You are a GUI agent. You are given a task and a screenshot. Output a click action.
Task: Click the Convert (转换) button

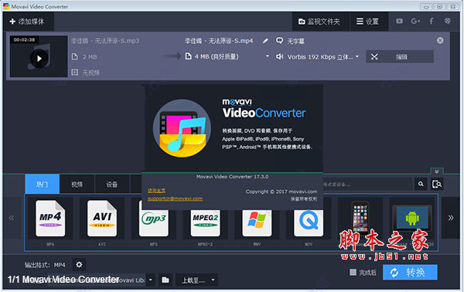tap(410, 272)
